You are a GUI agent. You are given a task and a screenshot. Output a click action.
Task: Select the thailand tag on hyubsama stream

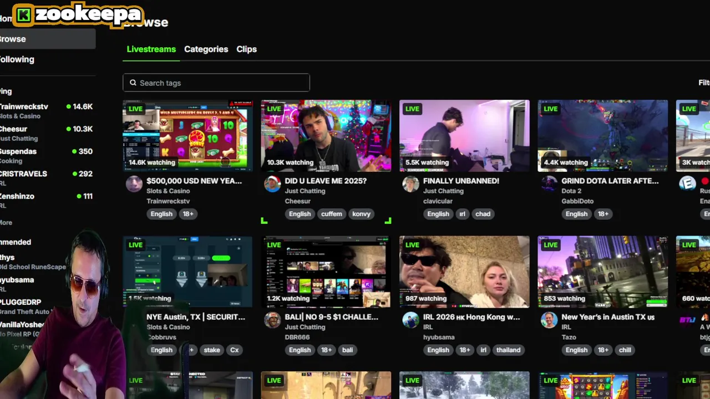(x=508, y=350)
